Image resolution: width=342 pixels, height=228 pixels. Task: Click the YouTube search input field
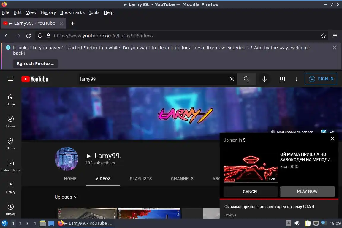[154, 79]
